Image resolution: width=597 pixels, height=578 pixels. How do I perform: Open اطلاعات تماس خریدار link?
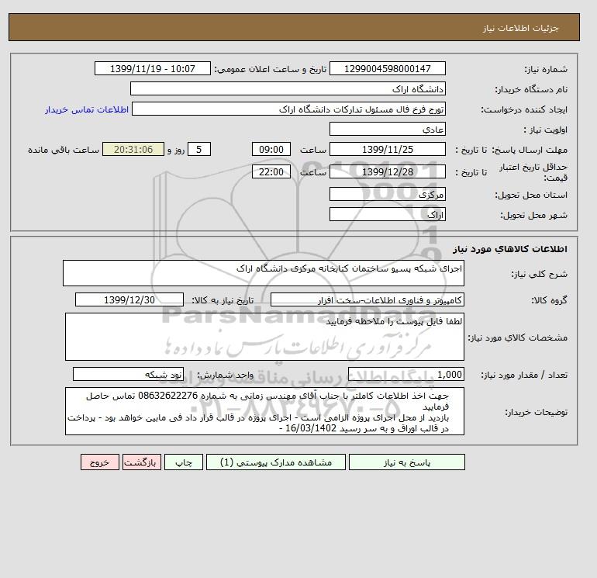pos(87,109)
